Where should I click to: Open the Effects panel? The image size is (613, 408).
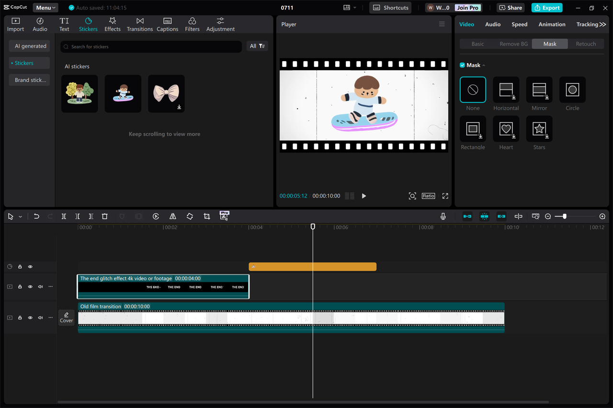pyautogui.click(x=112, y=24)
